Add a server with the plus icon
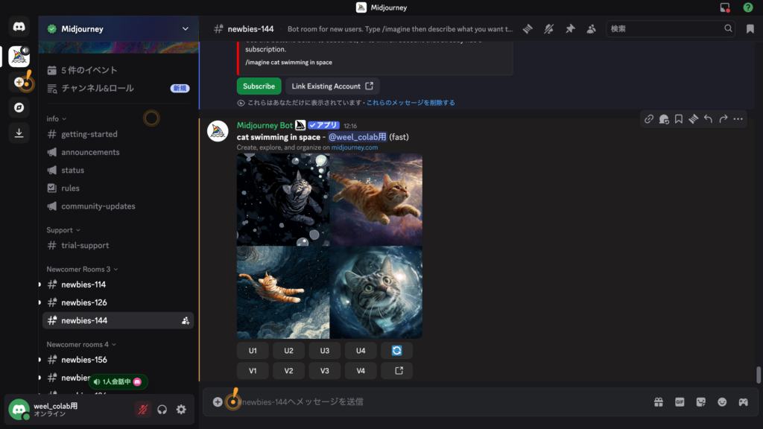763x429 pixels. click(19, 82)
